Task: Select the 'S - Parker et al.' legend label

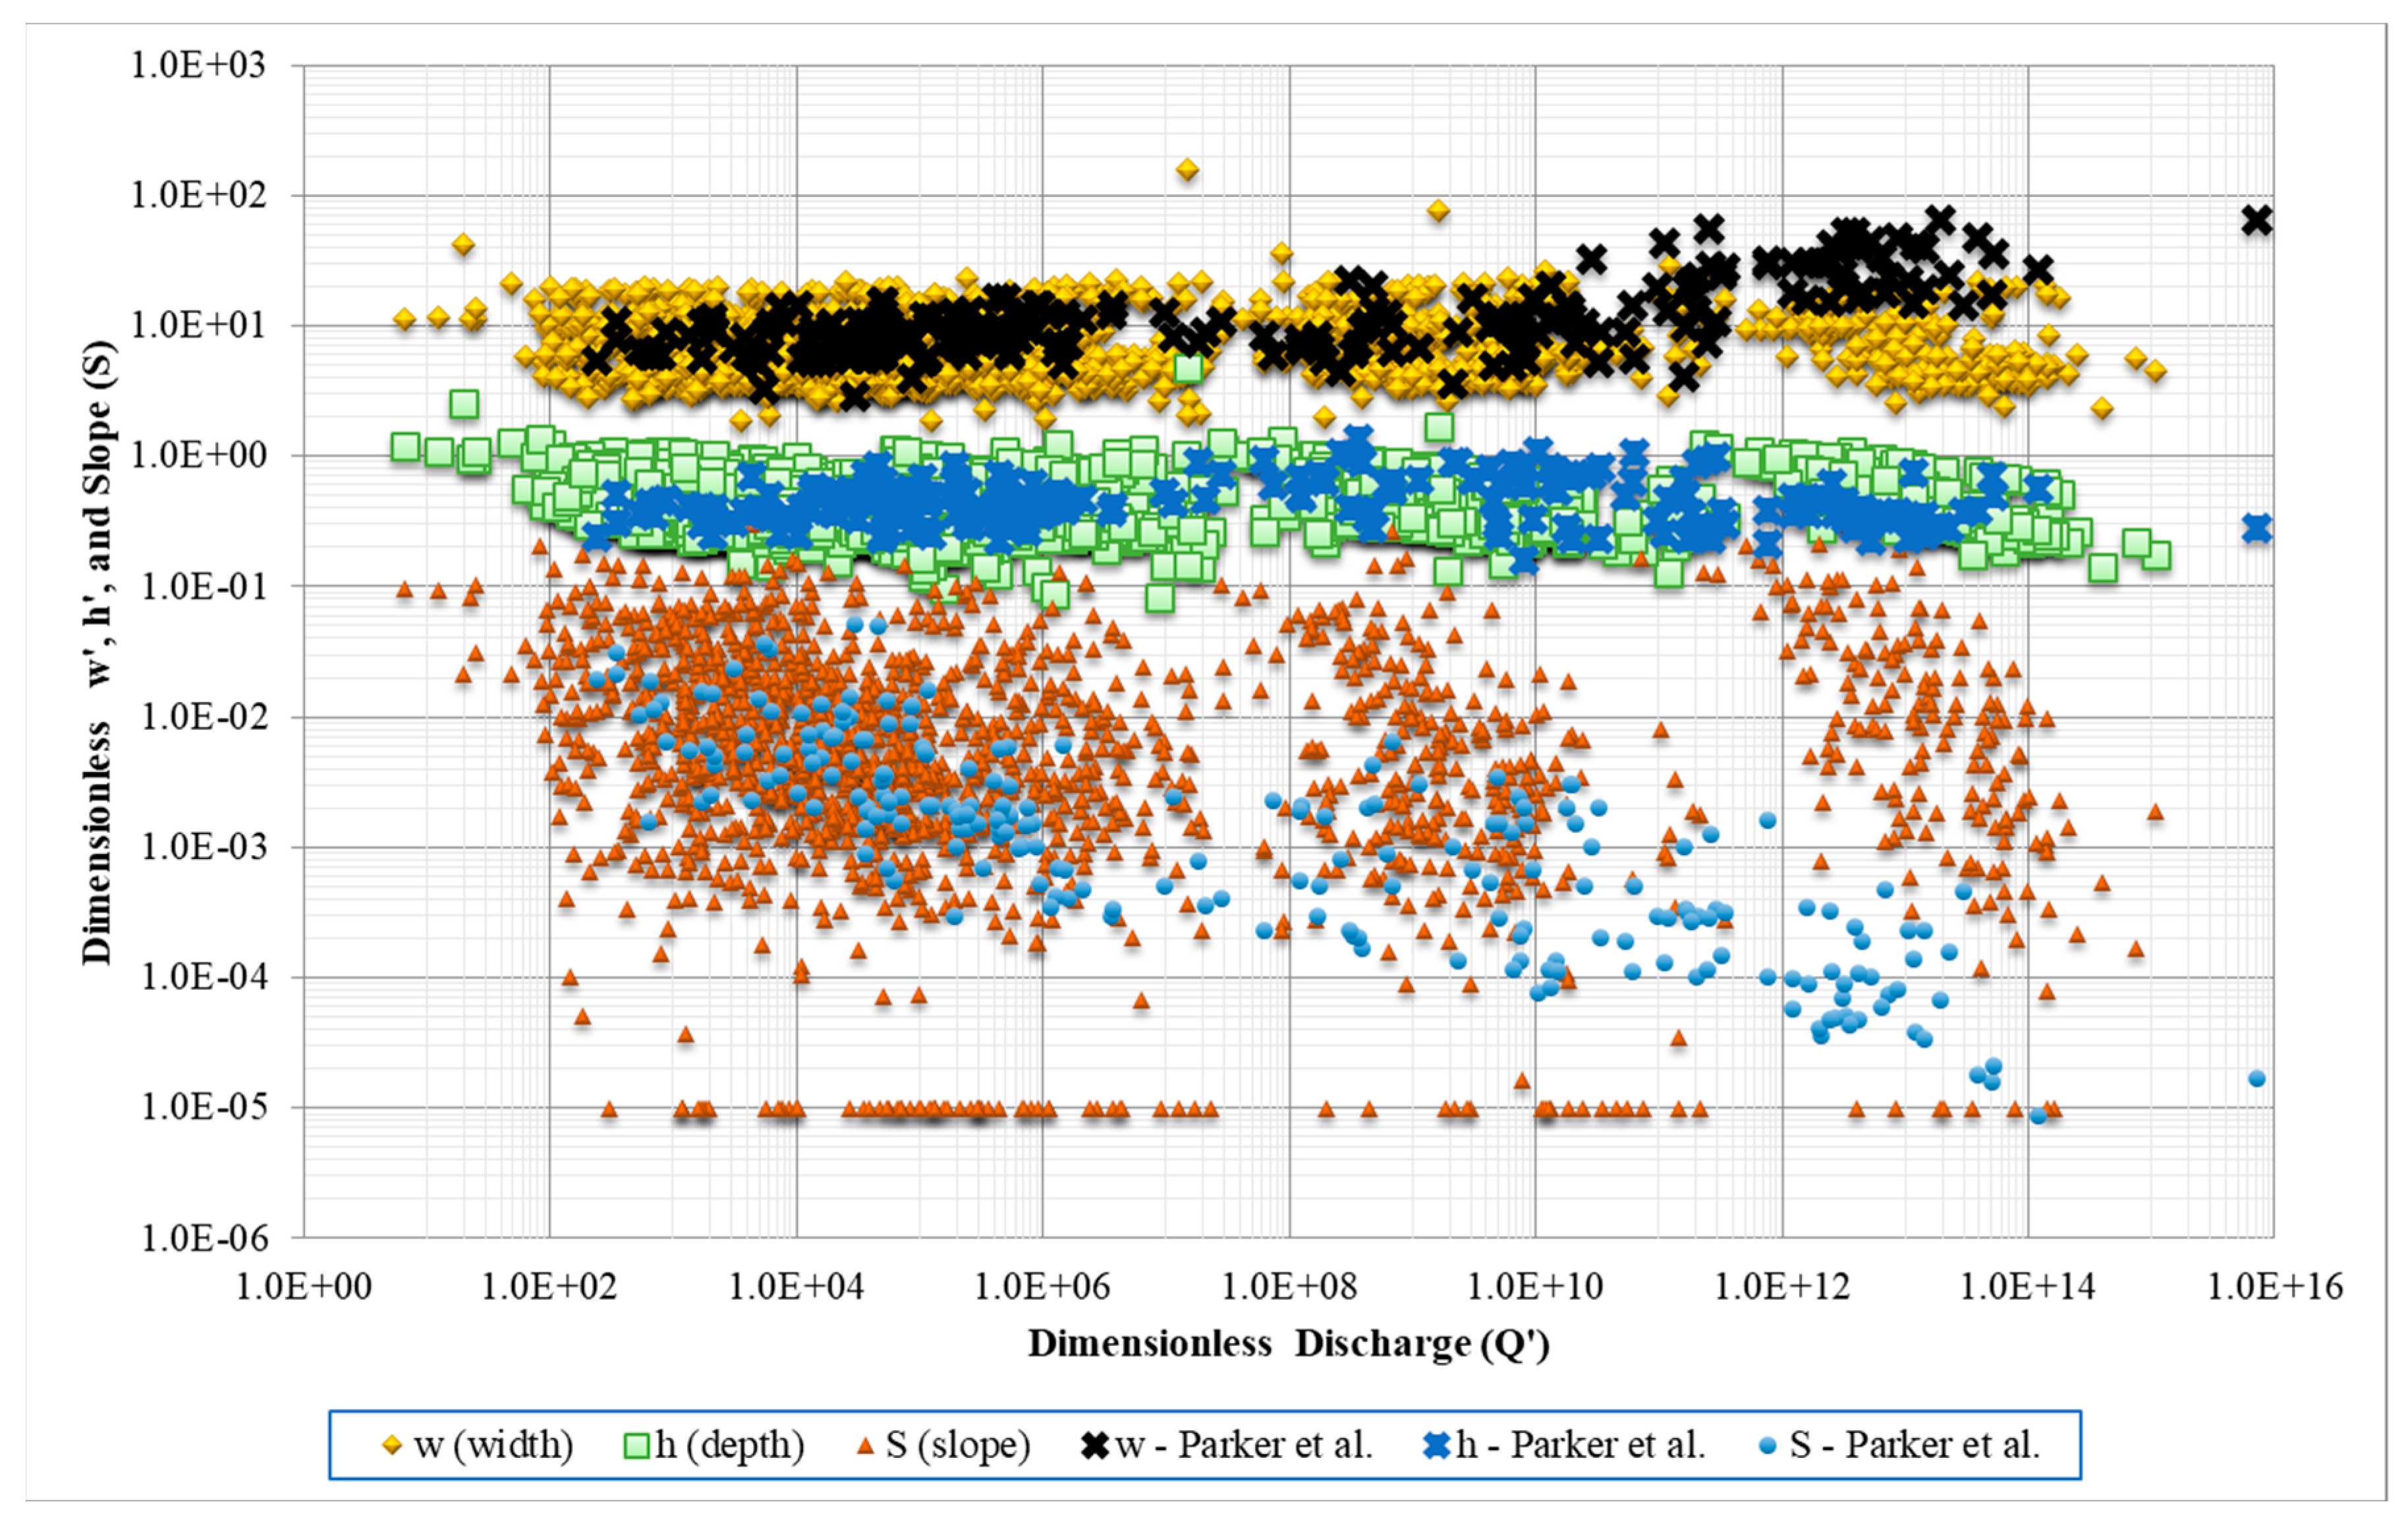Action: coord(1914,1445)
